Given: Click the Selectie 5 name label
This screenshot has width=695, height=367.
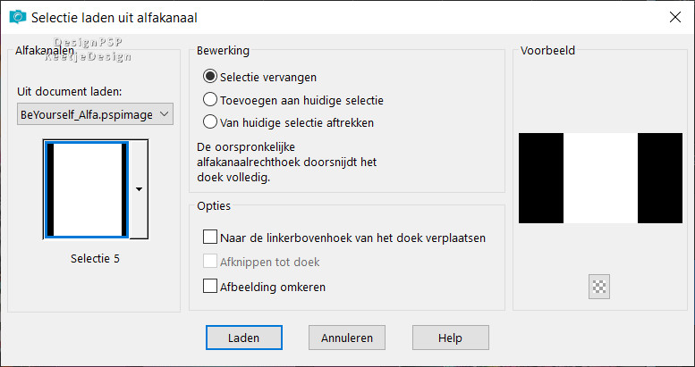Looking at the screenshot, I should [95, 259].
